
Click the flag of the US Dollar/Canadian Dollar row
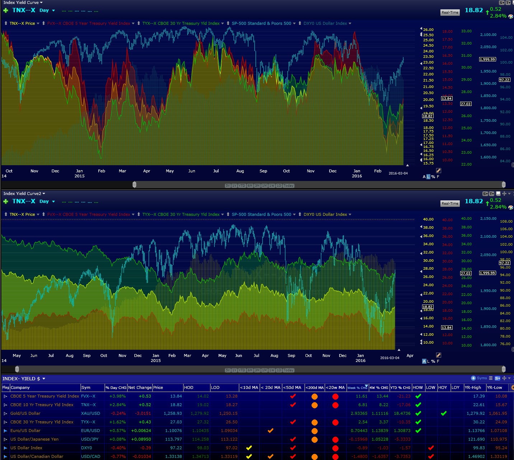5,457
